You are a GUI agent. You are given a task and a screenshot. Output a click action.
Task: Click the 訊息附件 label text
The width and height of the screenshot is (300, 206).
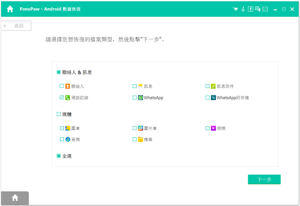225,86
